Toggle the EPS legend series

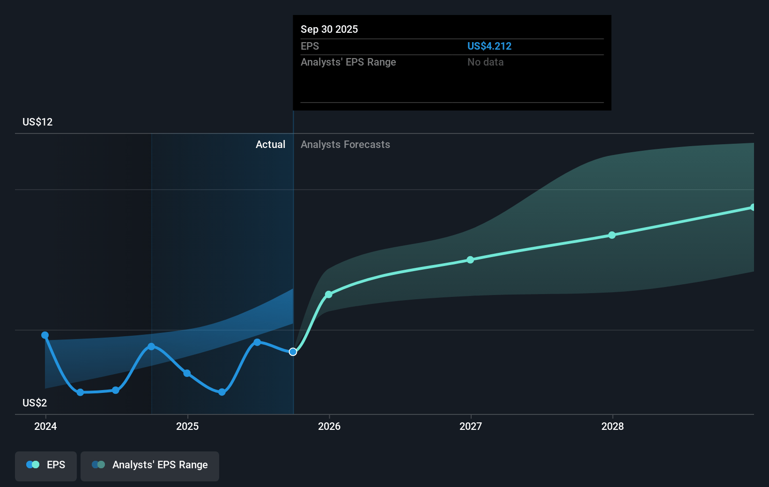(x=46, y=465)
